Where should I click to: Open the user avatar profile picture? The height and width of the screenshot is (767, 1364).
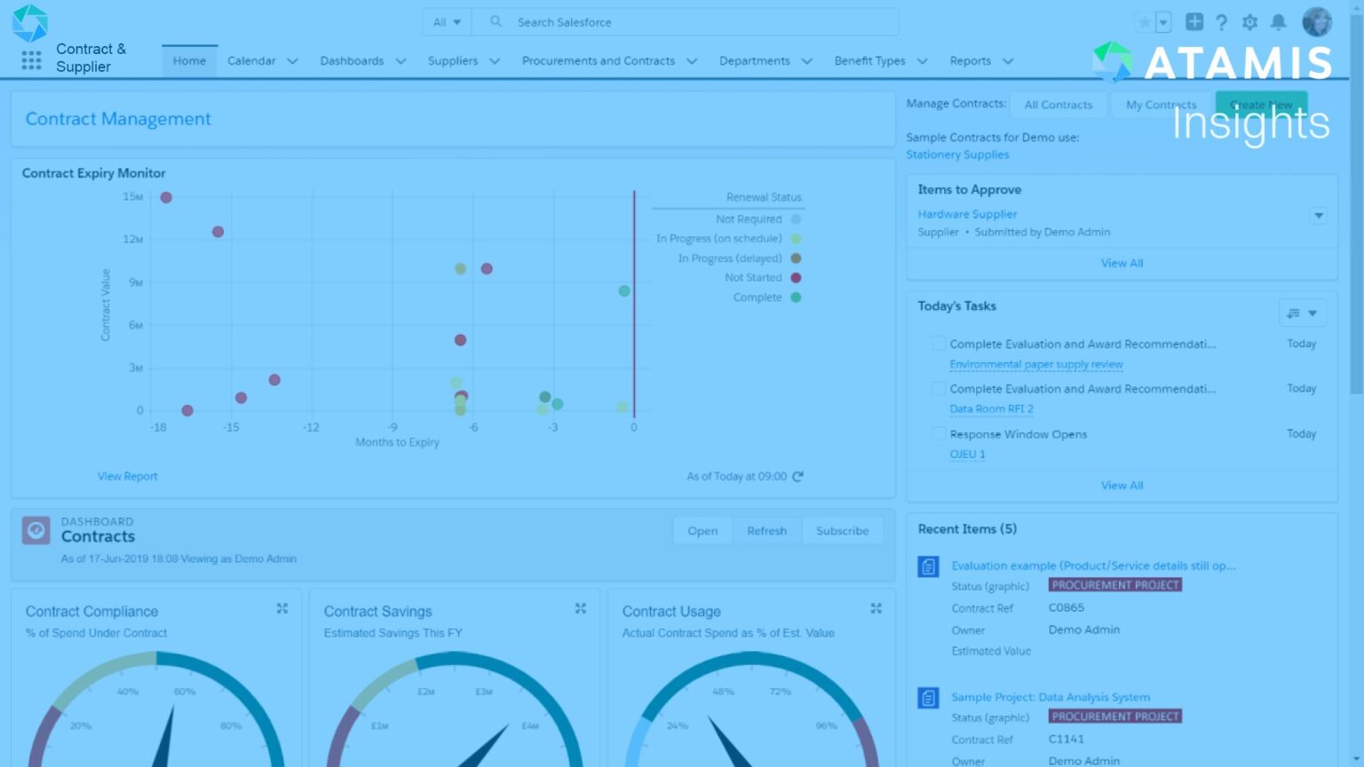[1317, 22]
